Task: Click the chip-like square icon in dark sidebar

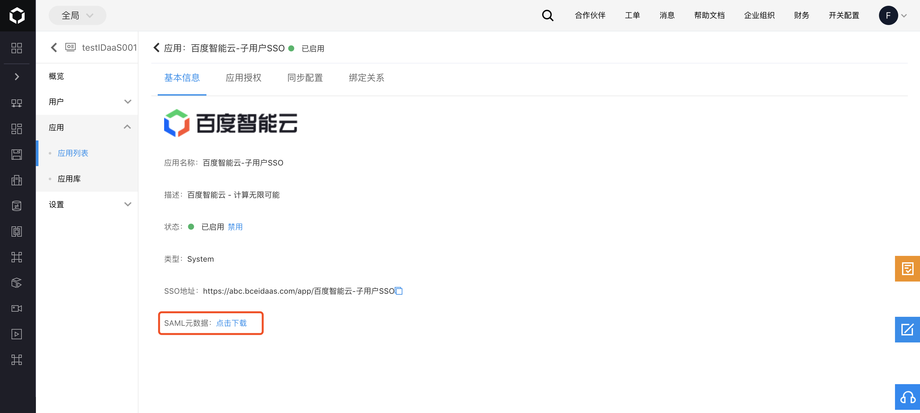Action: [17, 232]
